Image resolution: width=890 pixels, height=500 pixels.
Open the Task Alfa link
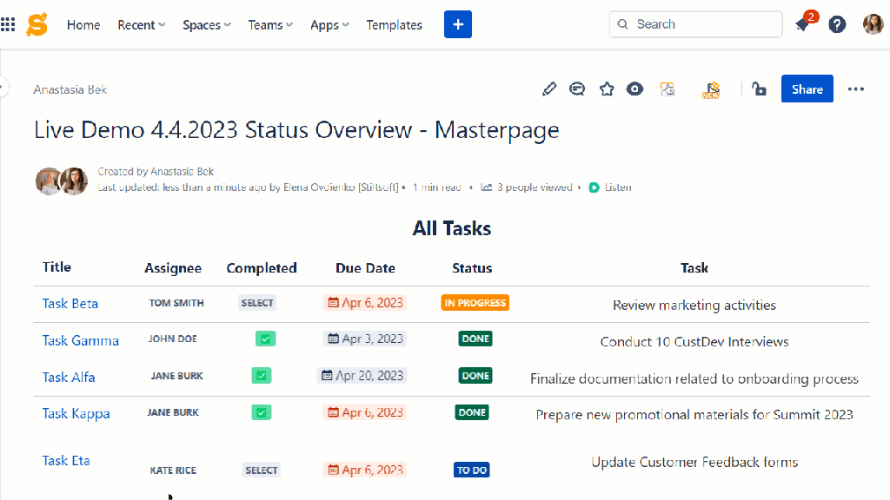click(69, 377)
